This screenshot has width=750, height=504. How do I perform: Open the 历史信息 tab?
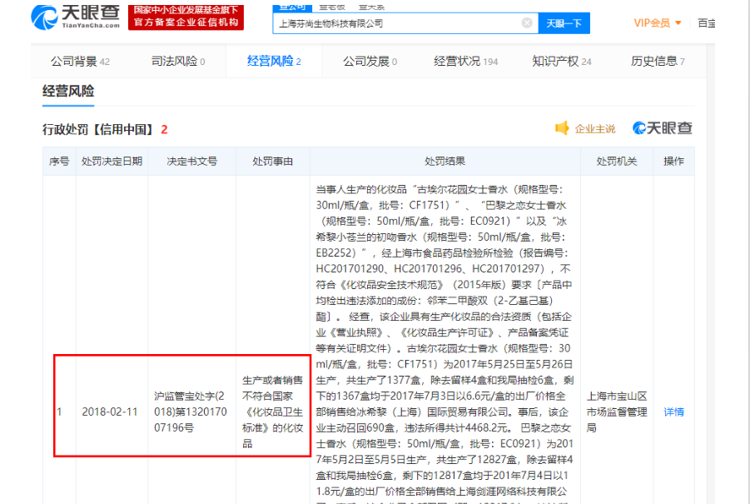(658, 62)
